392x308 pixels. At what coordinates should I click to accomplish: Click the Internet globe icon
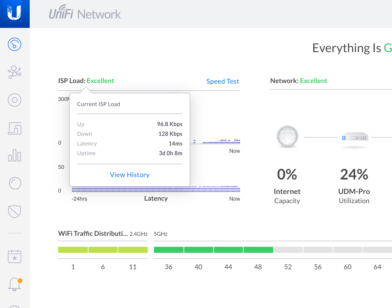287,136
